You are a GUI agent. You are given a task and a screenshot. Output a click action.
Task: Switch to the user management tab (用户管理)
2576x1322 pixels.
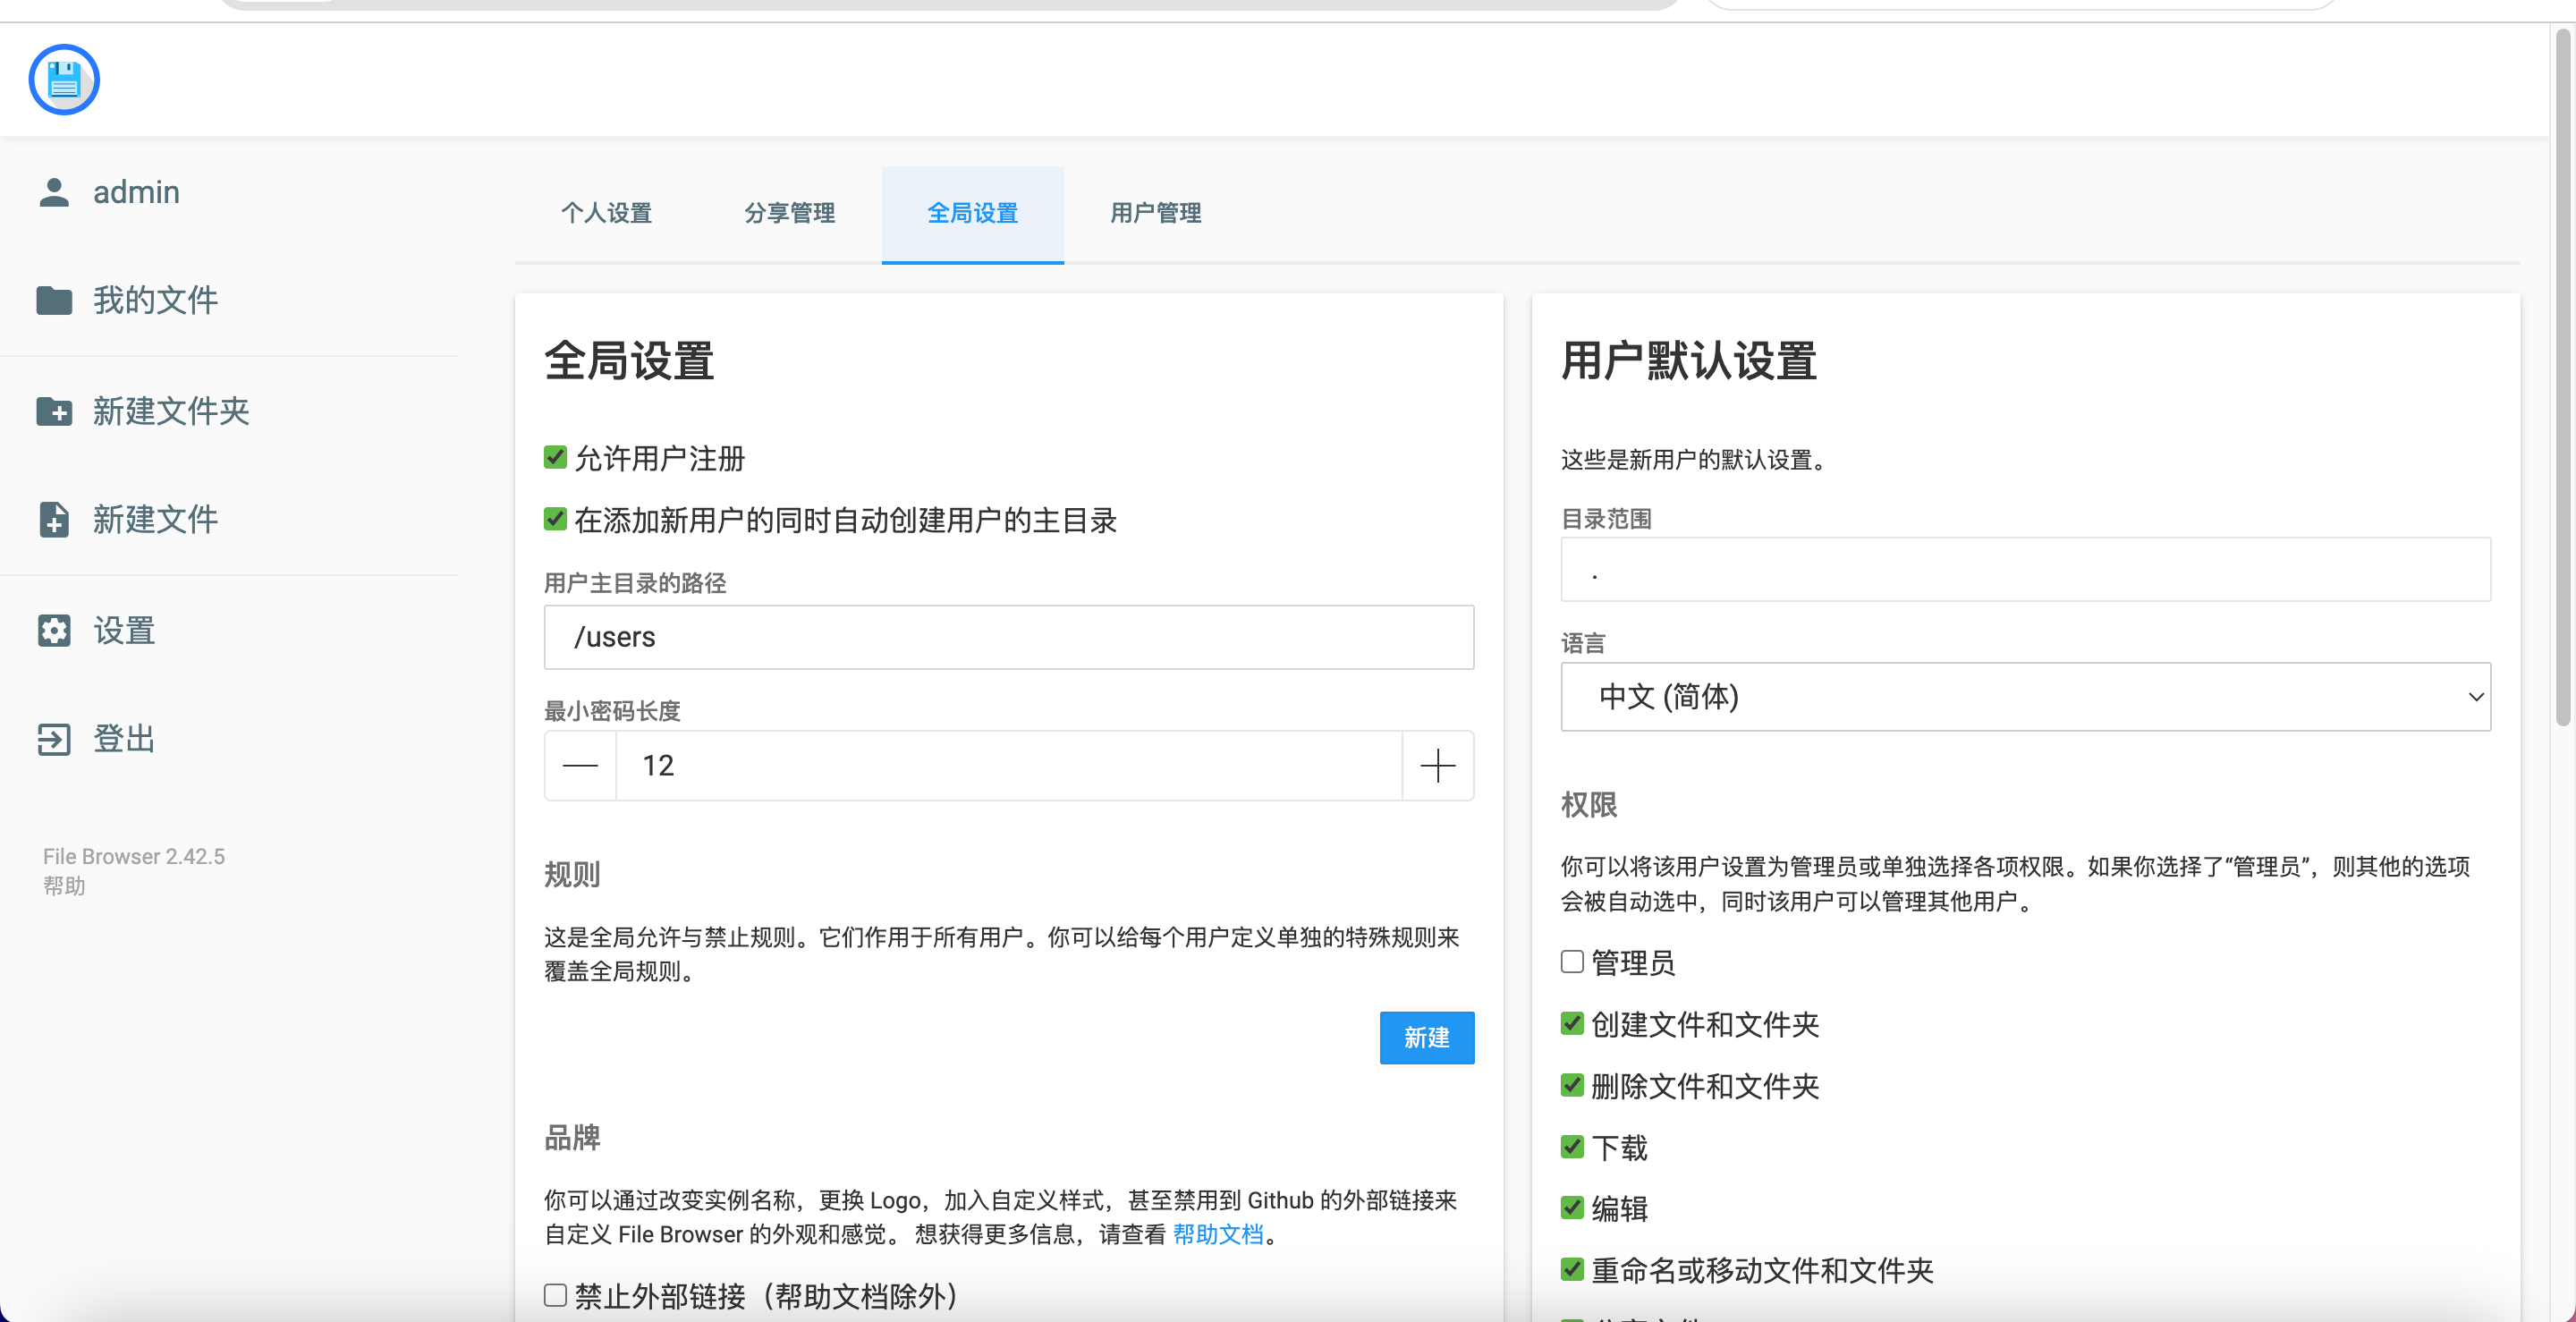pos(1155,213)
